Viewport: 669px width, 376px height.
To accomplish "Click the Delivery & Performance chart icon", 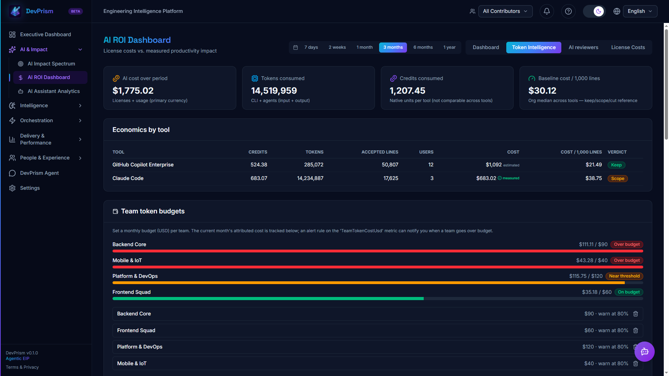I will click(x=12, y=139).
